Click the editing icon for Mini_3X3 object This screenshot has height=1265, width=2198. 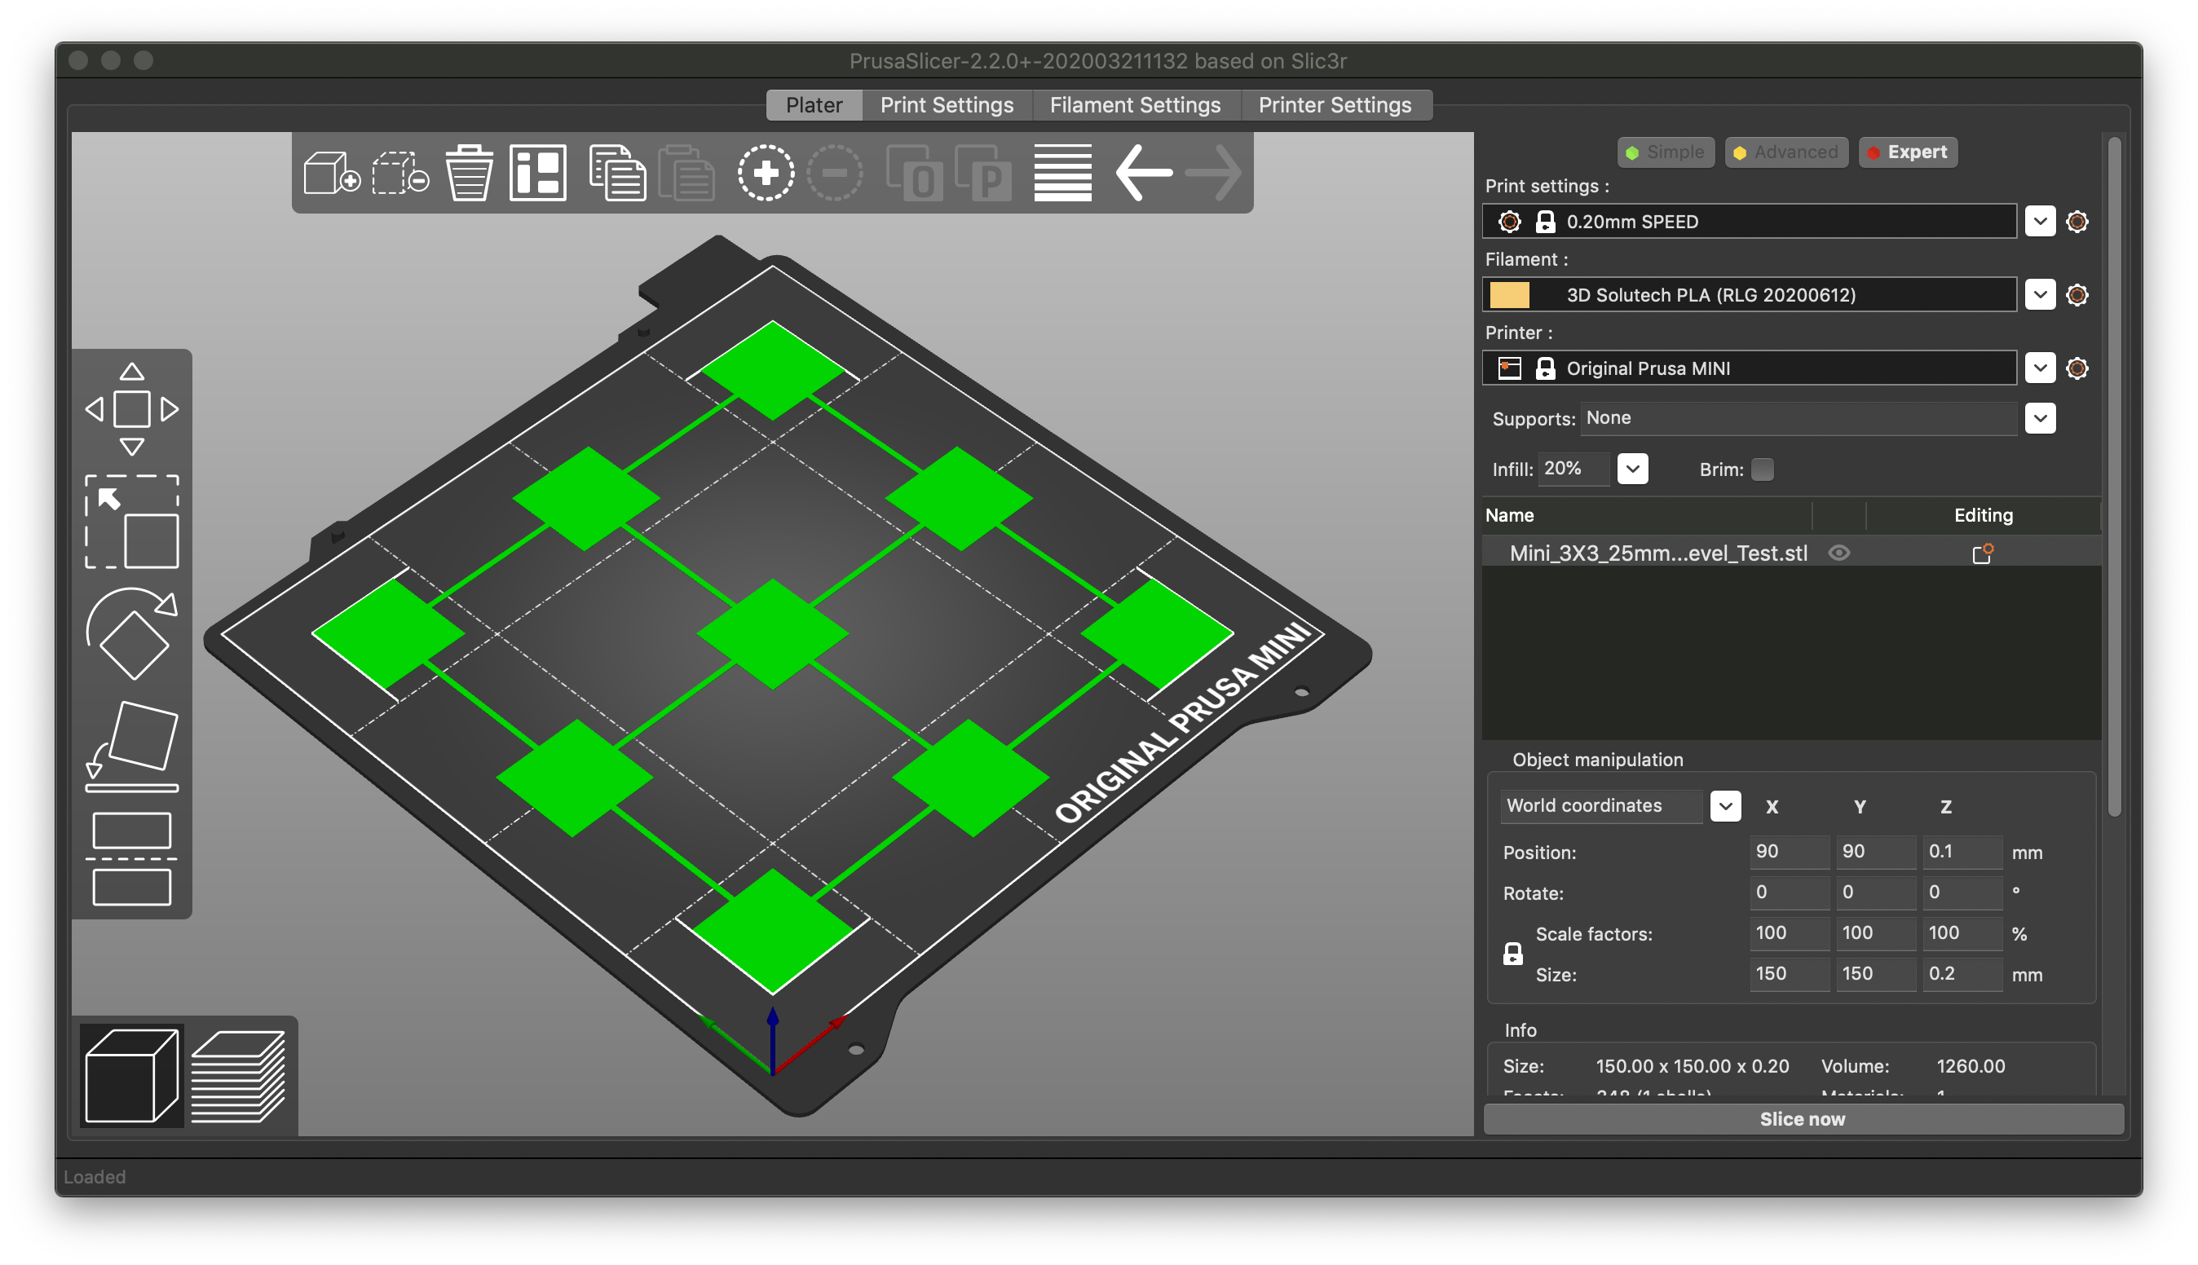[1983, 553]
